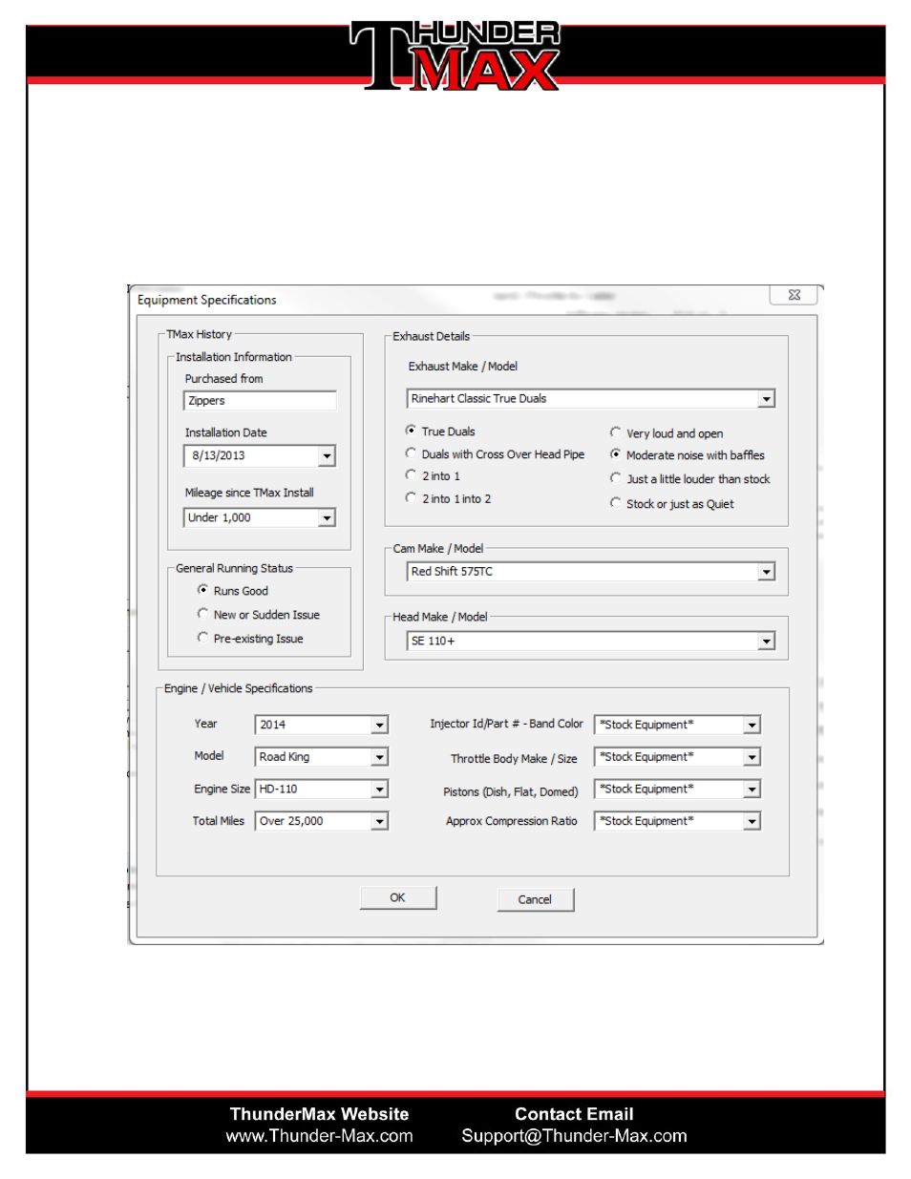Close the Equipment Specifications dialog

(794, 295)
